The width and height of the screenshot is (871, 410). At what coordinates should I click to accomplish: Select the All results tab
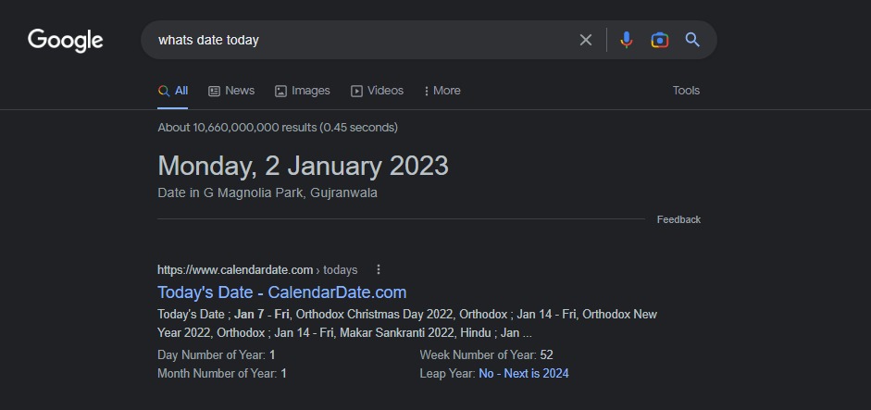pos(173,91)
